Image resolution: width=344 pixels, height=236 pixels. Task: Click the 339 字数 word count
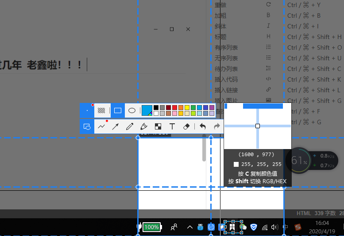[x=325, y=213]
